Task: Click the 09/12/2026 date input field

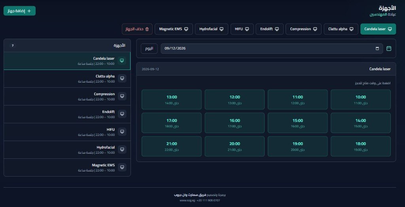Action: coord(272,49)
